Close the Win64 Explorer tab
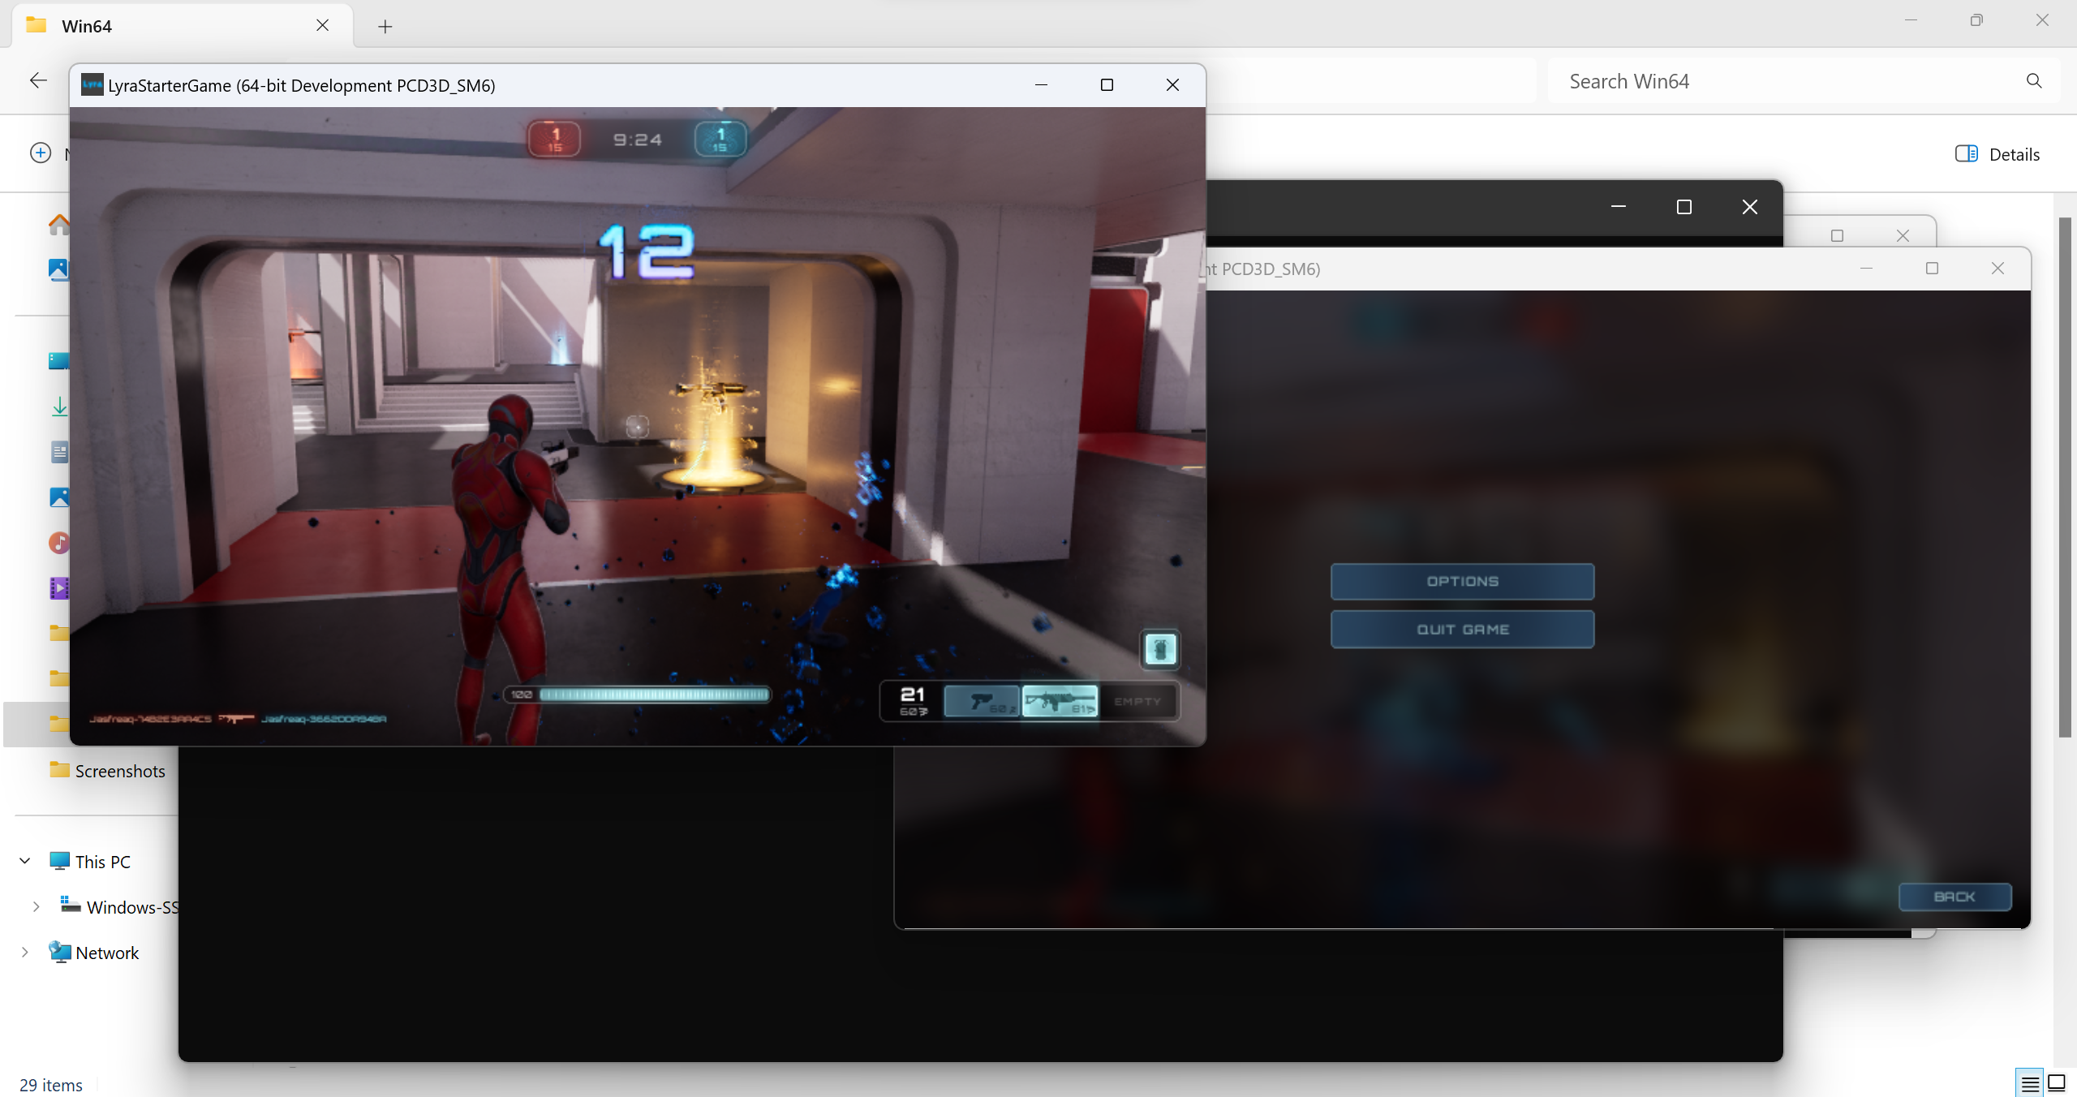The height and width of the screenshot is (1097, 2077). (x=322, y=25)
